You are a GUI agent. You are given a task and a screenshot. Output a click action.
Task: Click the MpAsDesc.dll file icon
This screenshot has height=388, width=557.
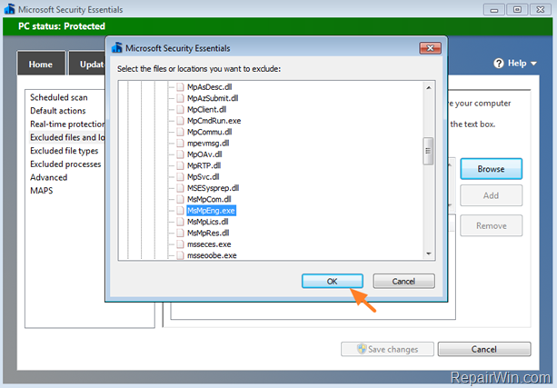coord(180,87)
